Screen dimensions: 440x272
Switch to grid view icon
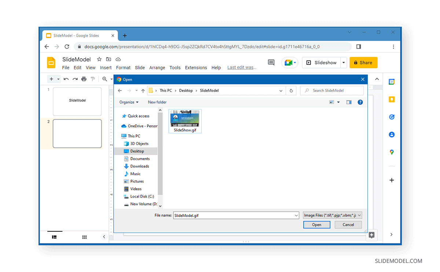[x=84, y=237]
